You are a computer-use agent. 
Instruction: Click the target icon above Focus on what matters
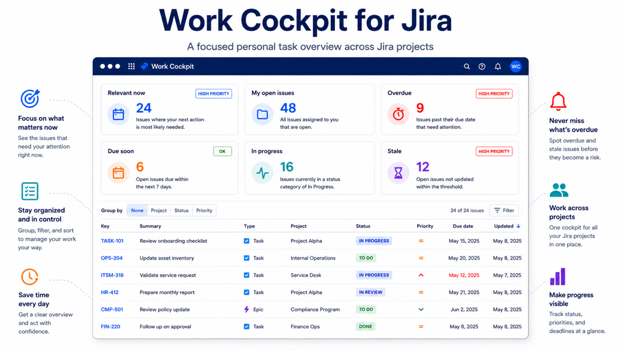point(30,99)
